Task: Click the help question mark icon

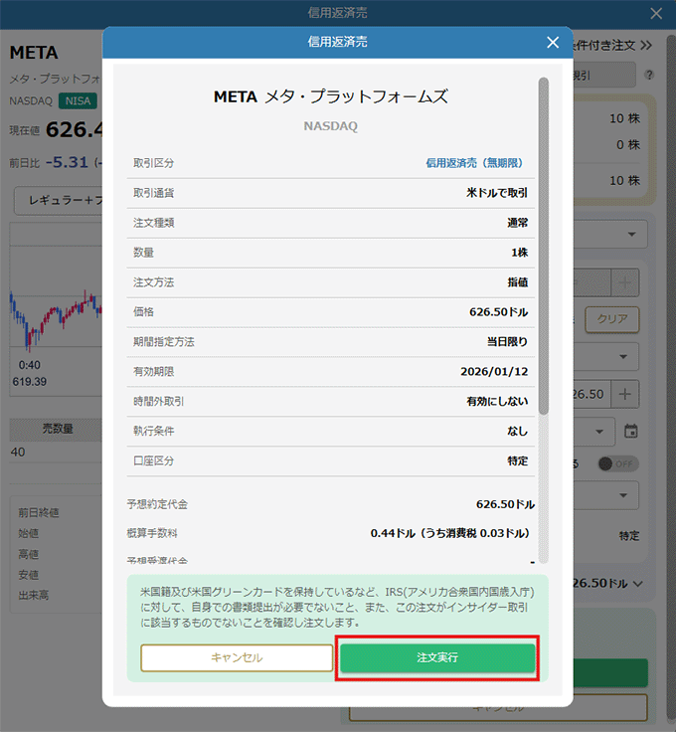Action: click(x=649, y=75)
